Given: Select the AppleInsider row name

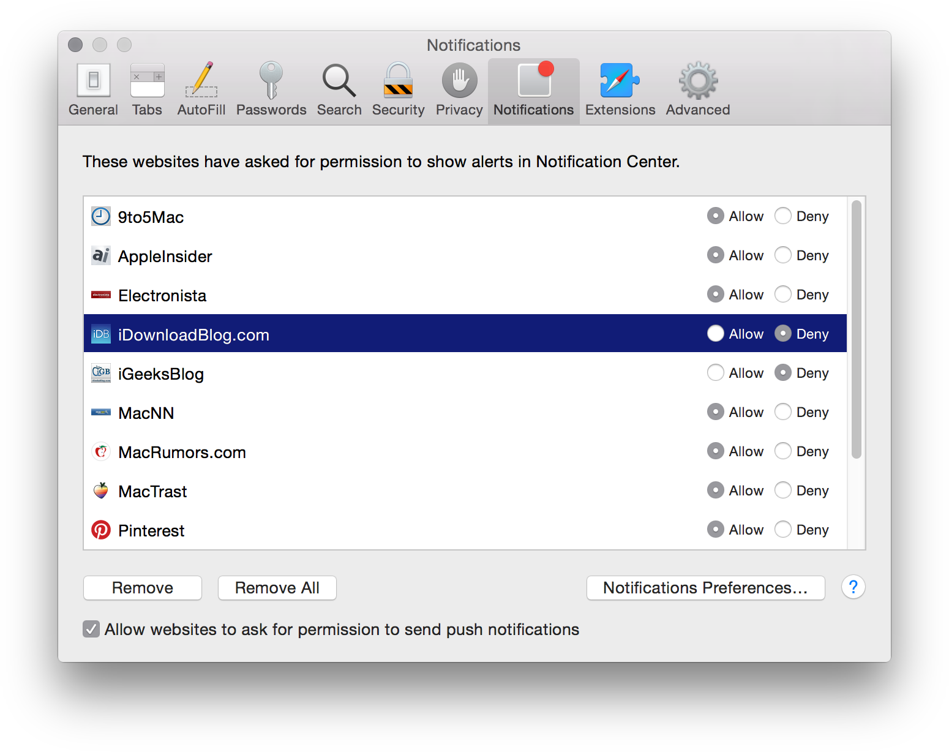Looking at the screenshot, I should (x=165, y=257).
